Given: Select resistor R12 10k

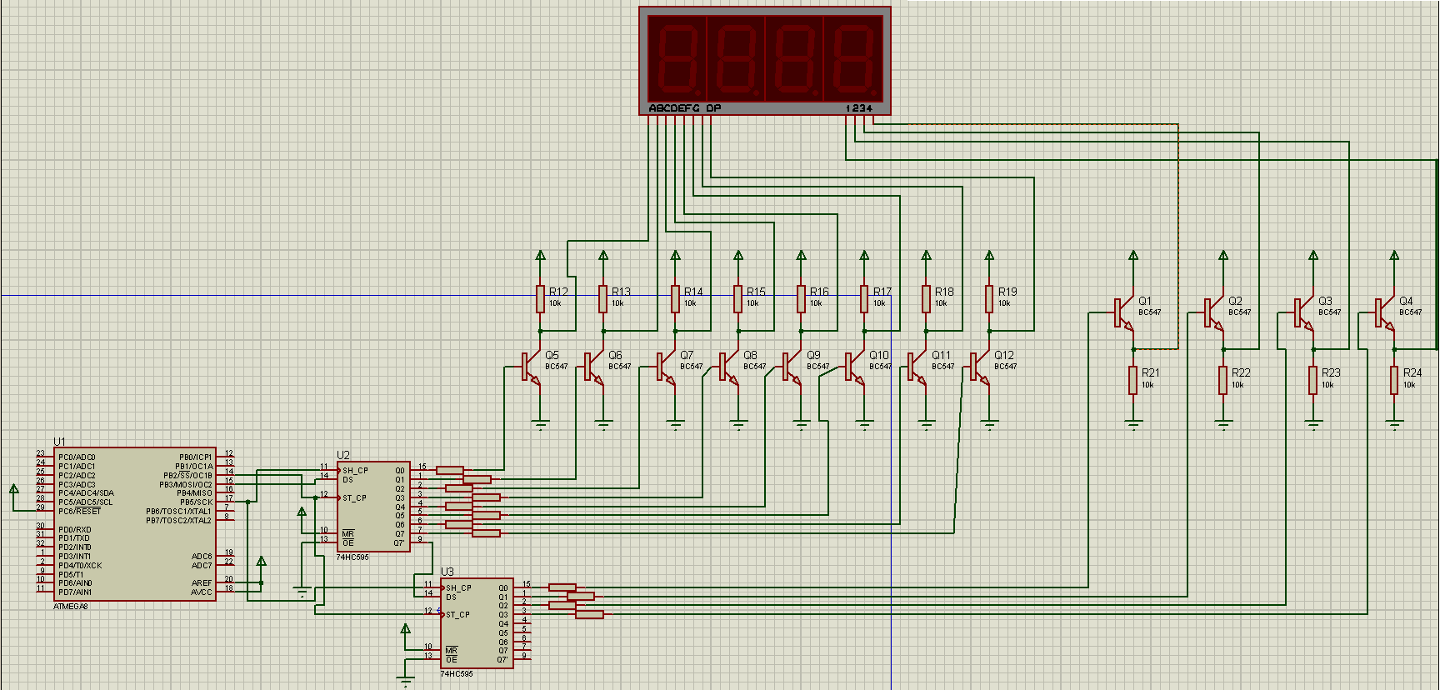Looking at the screenshot, I should pos(541,299).
